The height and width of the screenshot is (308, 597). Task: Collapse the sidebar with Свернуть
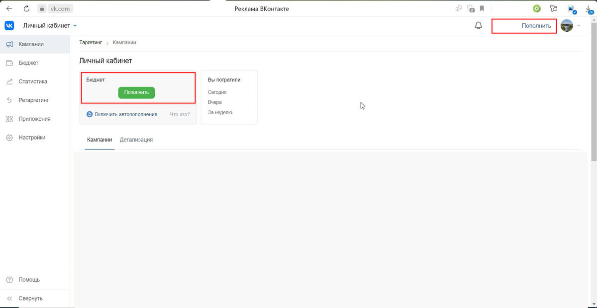[x=35, y=298]
